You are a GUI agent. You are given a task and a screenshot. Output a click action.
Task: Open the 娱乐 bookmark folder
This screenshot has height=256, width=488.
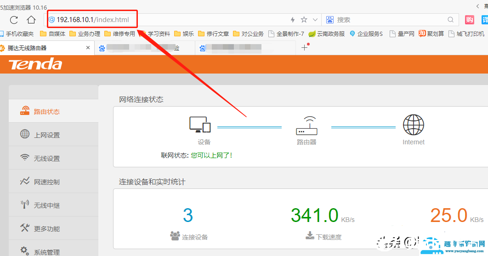click(x=184, y=34)
